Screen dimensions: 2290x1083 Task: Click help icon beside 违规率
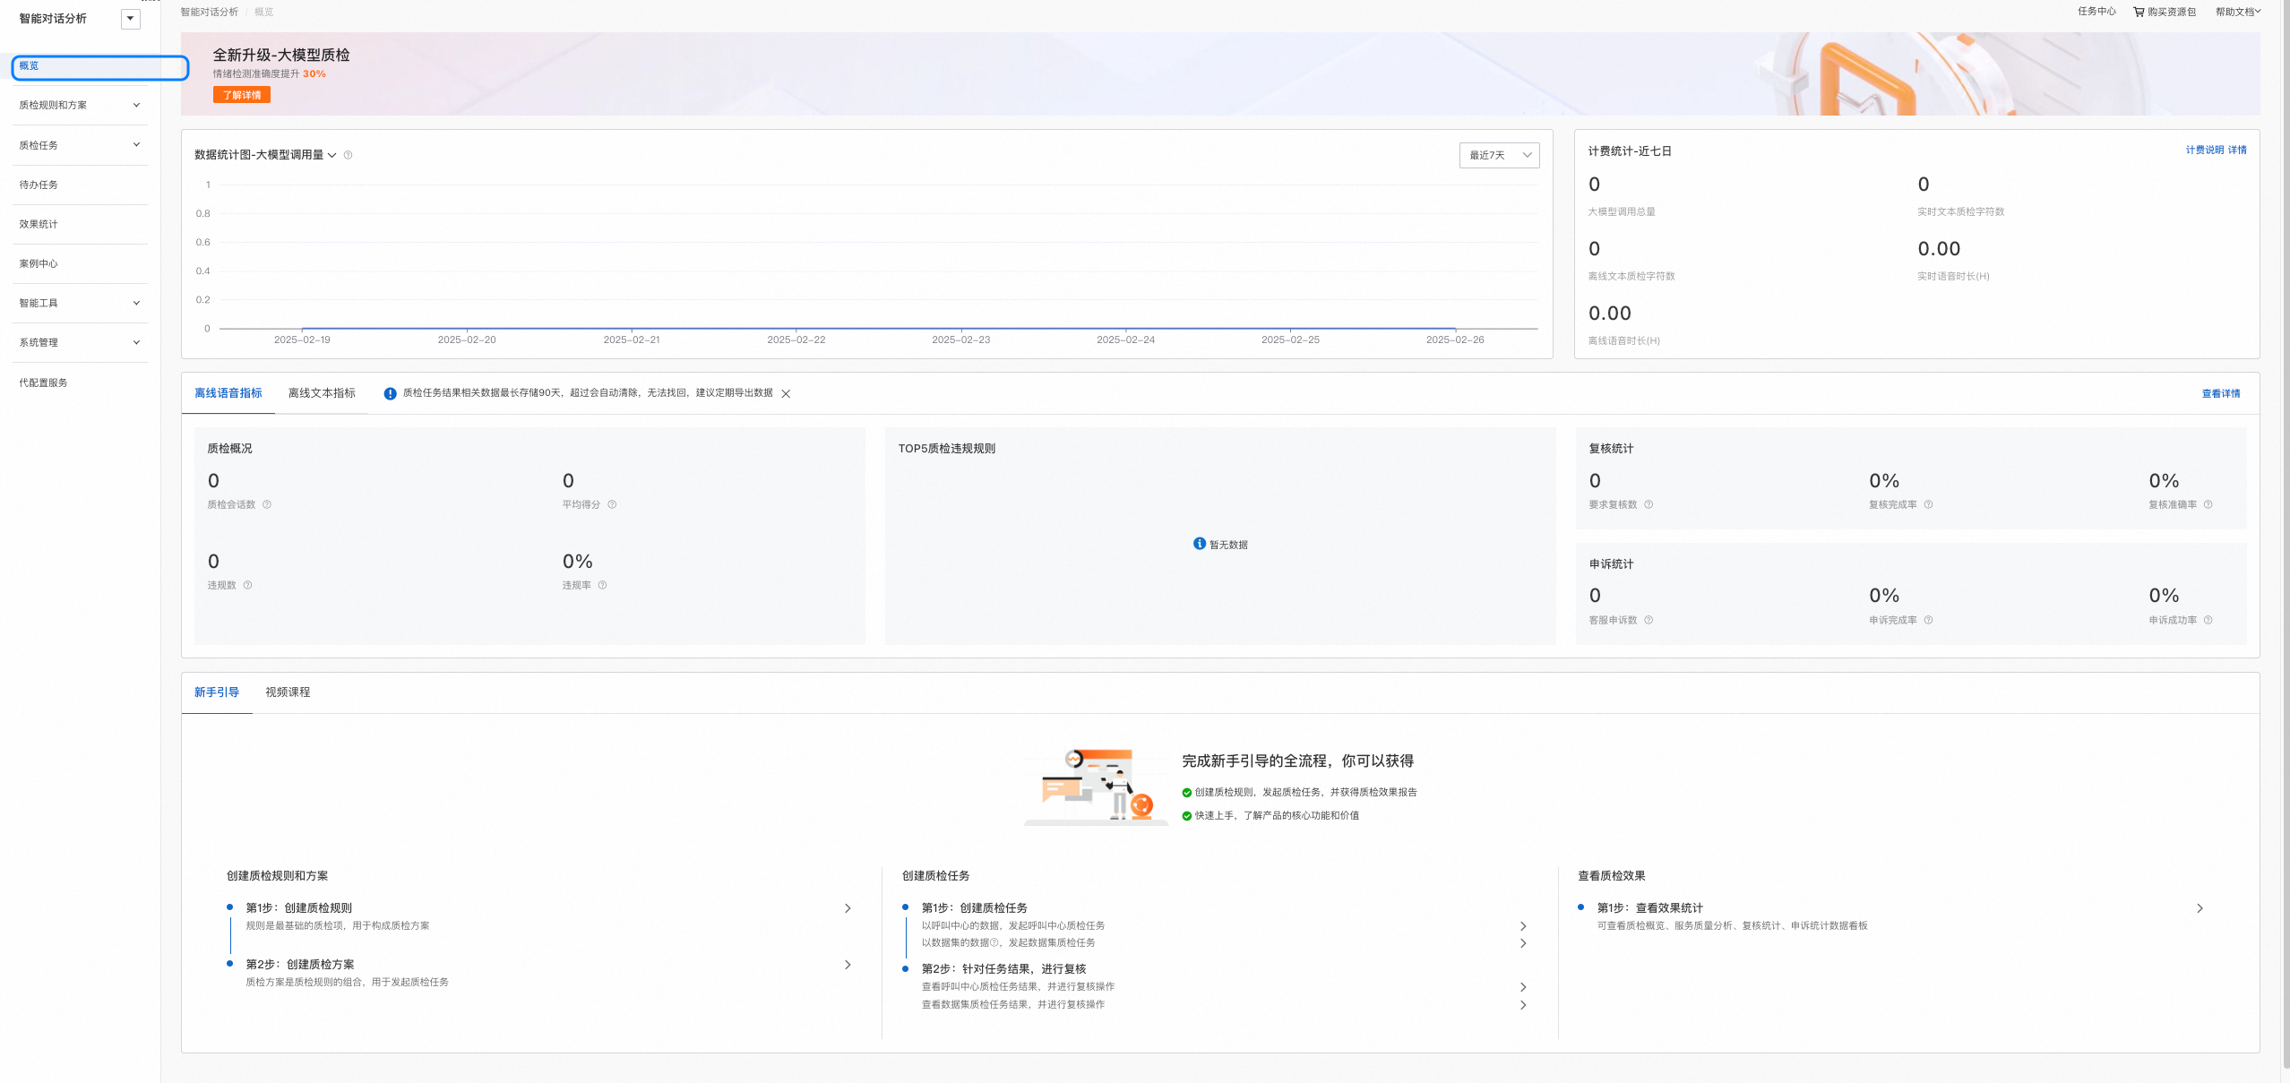pos(602,585)
